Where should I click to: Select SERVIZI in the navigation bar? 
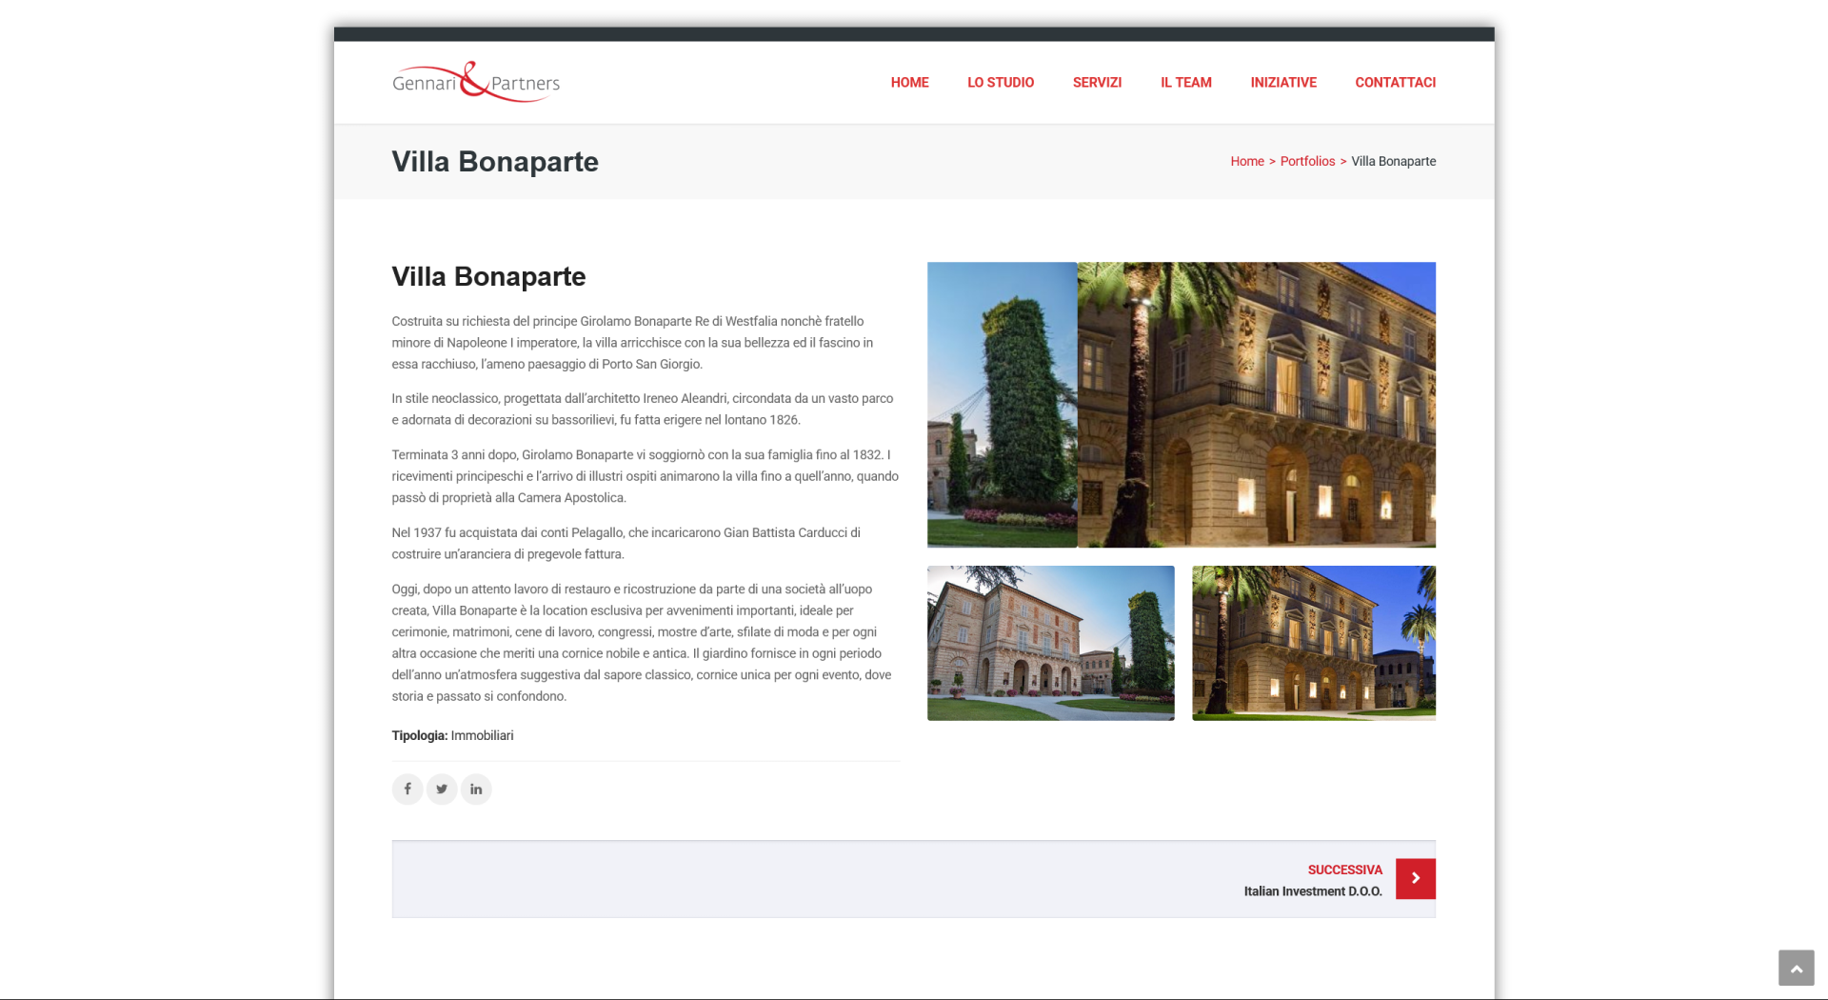[x=1097, y=83]
